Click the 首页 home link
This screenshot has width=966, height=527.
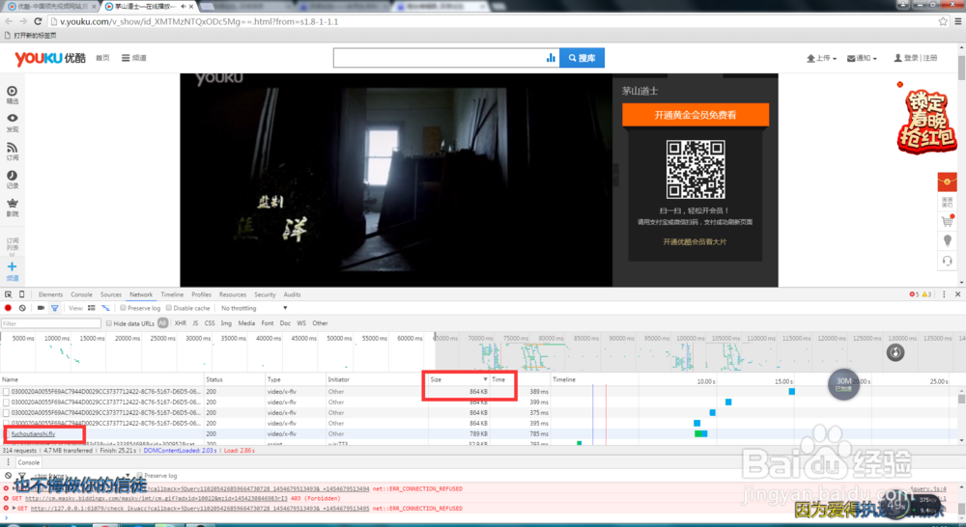coord(102,58)
